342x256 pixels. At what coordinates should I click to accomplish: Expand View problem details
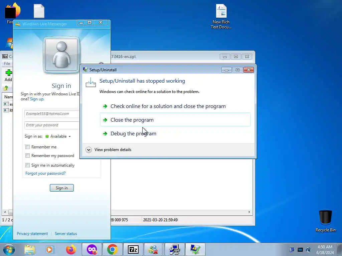pos(109,150)
